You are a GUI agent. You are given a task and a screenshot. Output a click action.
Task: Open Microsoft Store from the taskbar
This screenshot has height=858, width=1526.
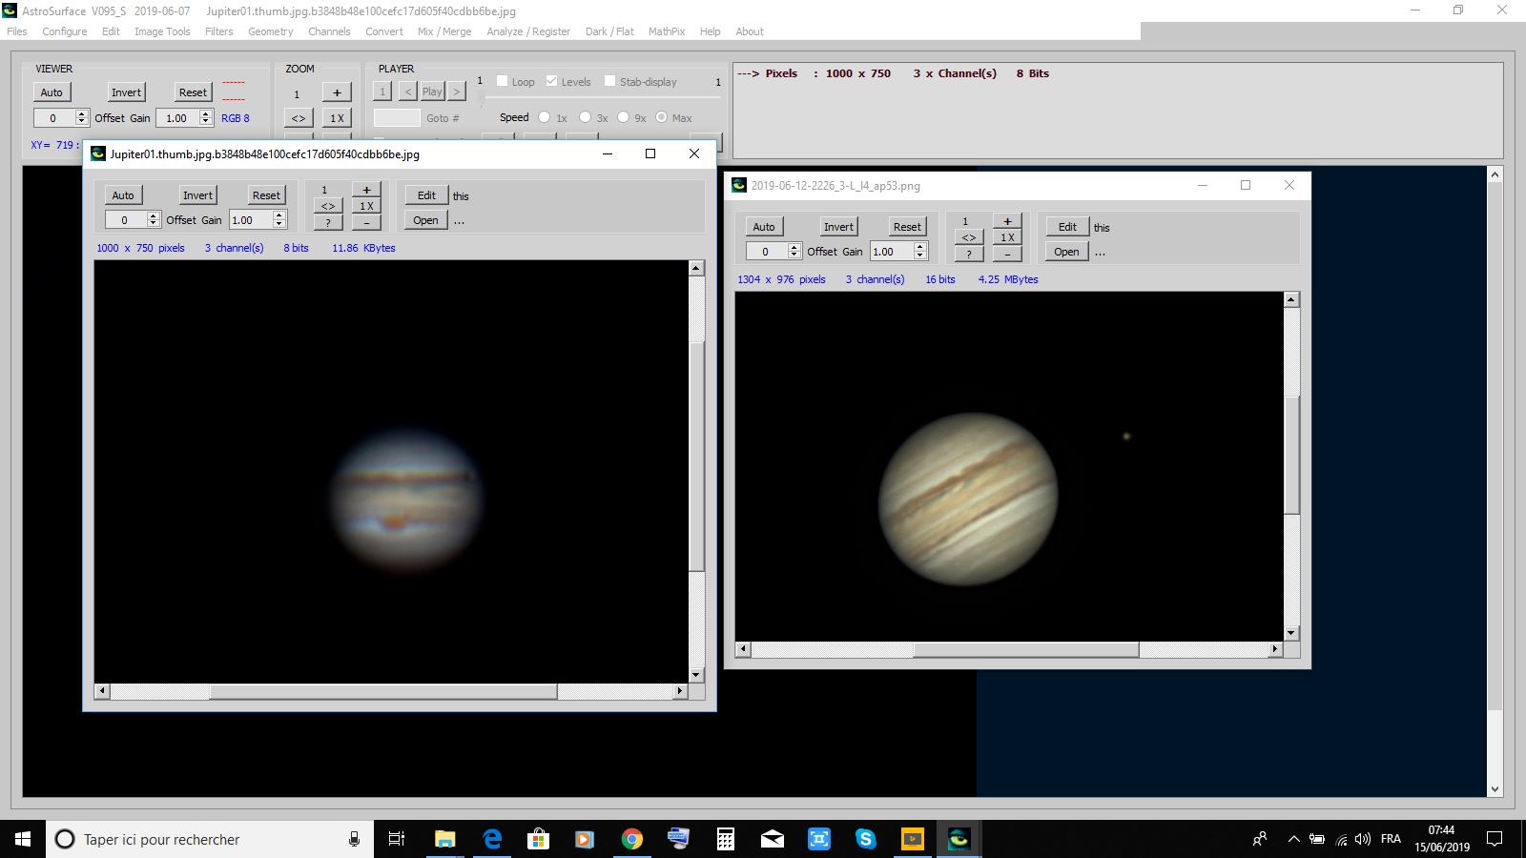point(539,839)
